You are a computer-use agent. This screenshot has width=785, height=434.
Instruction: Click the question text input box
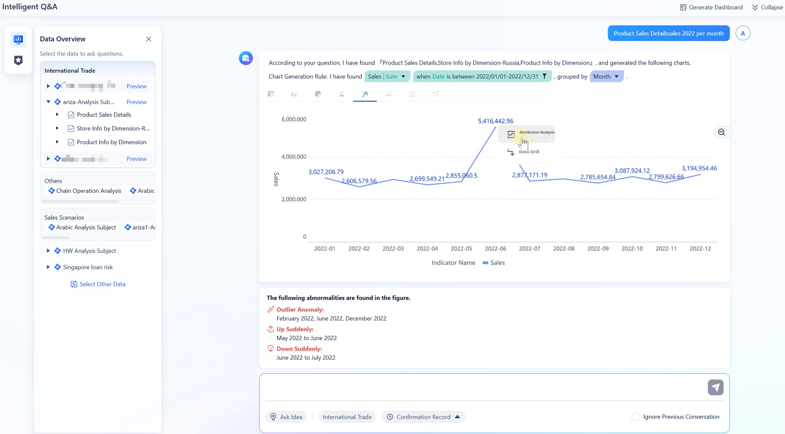point(483,387)
